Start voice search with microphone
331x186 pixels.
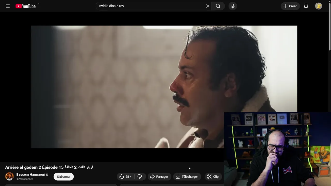pos(233,6)
